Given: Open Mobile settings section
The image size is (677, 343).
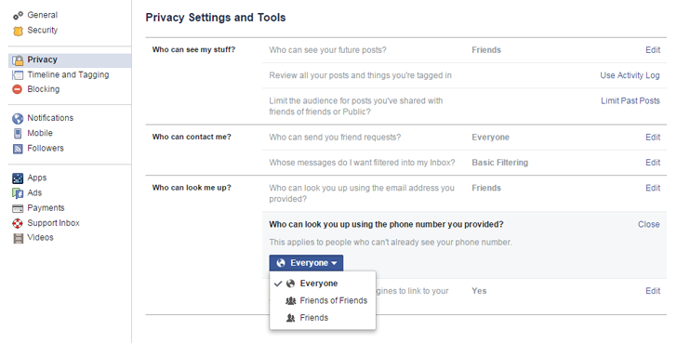Looking at the screenshot, I should pos(40,133).
